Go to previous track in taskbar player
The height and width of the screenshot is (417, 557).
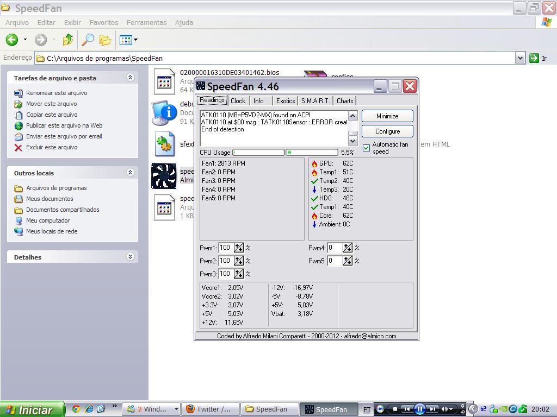point(407,409)
